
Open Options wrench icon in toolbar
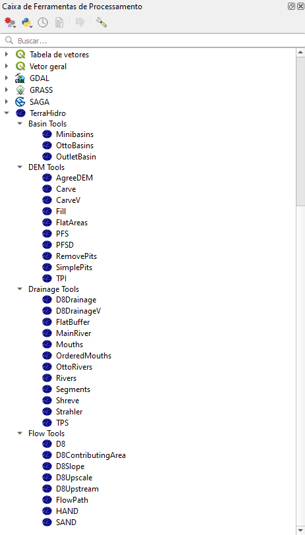tap(101, 23)
